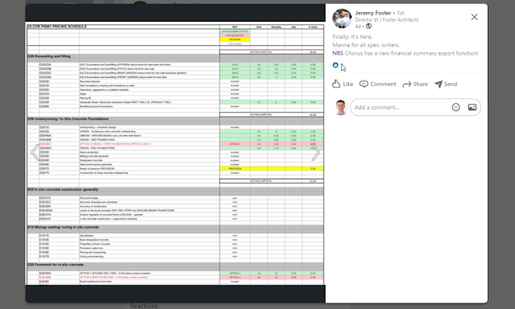The image size is (515, 309).
Task: Go to the next image
Action: click(x=315, y=152)
